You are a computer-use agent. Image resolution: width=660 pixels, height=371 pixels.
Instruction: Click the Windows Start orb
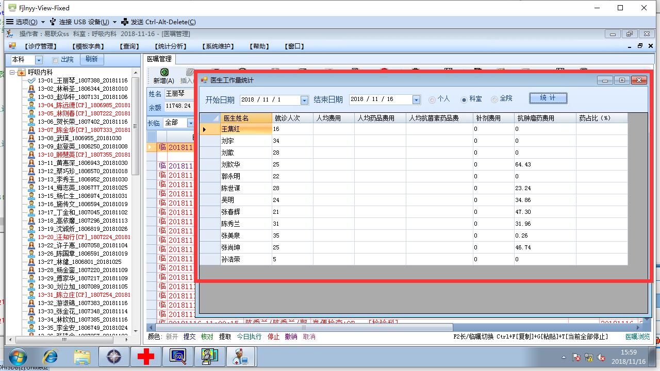pyautogui.click(x=18, y=357)
